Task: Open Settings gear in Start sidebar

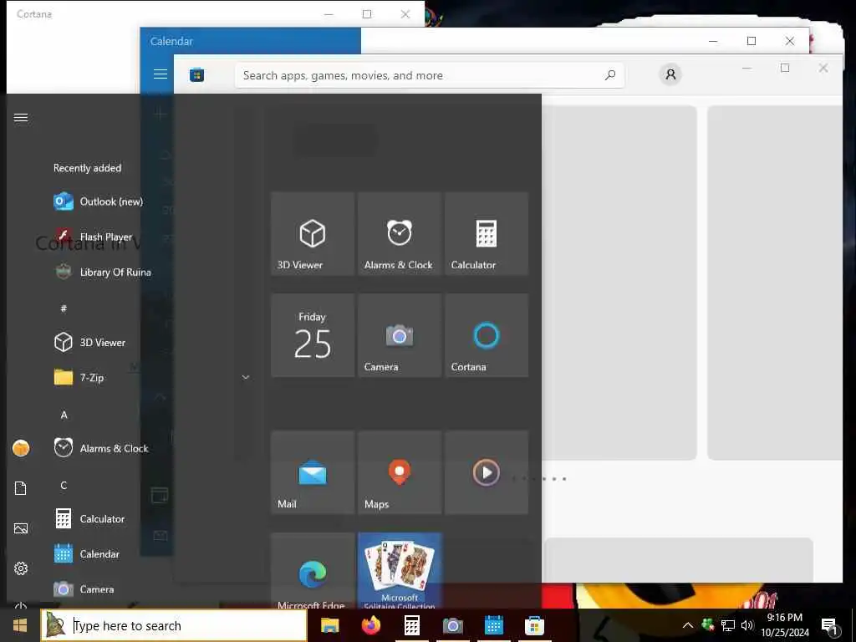Action: [21, 568]
